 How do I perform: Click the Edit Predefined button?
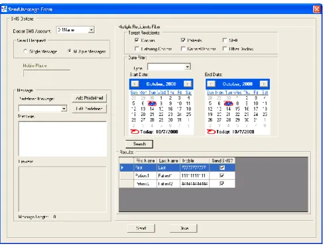(x=90, y=109)
